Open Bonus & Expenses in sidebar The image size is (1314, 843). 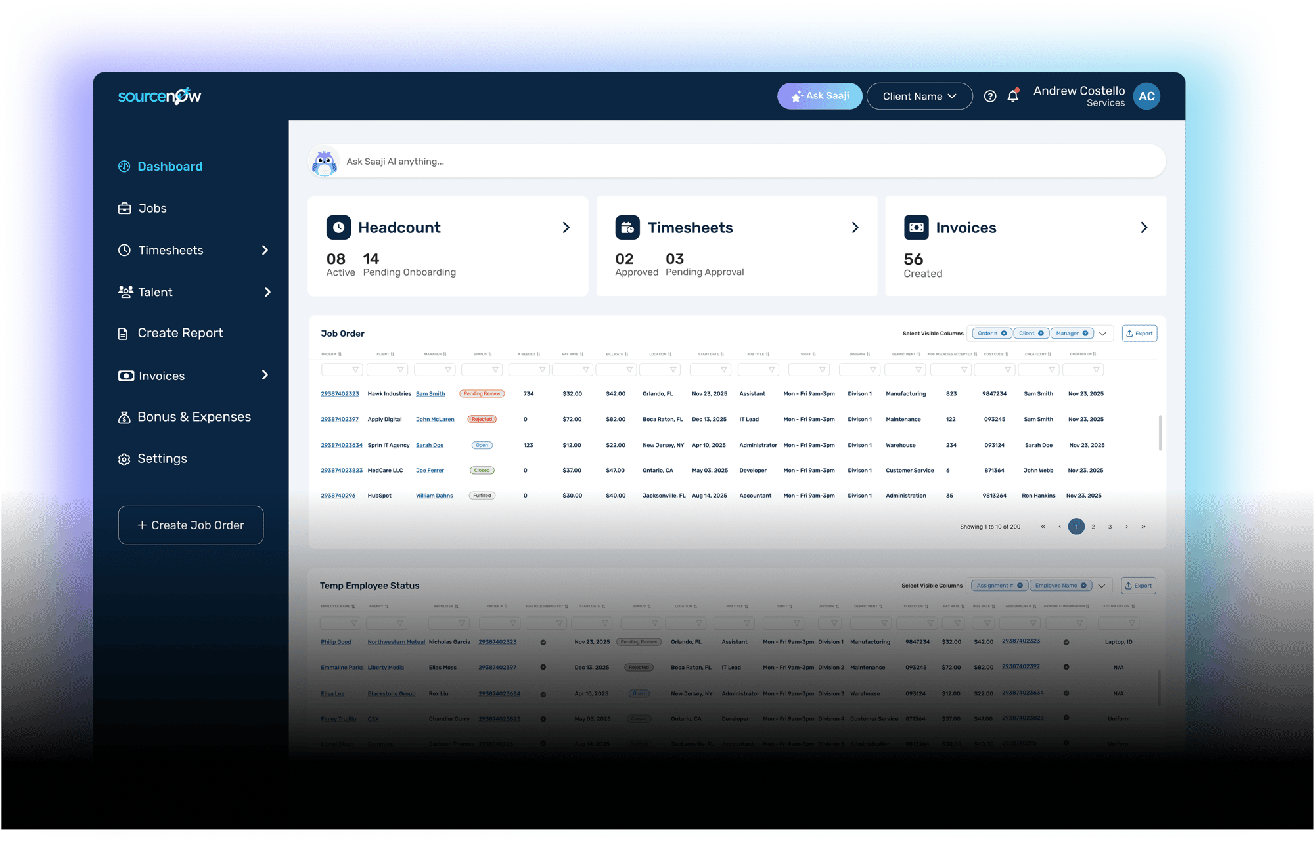[194, 417]
